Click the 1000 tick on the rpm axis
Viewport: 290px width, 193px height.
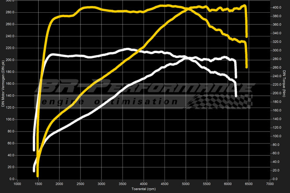(17, 184)
